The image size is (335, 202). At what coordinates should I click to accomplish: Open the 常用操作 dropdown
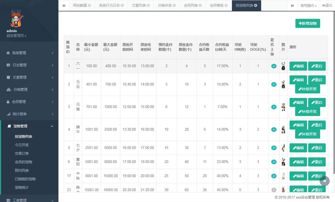(308, 6)
